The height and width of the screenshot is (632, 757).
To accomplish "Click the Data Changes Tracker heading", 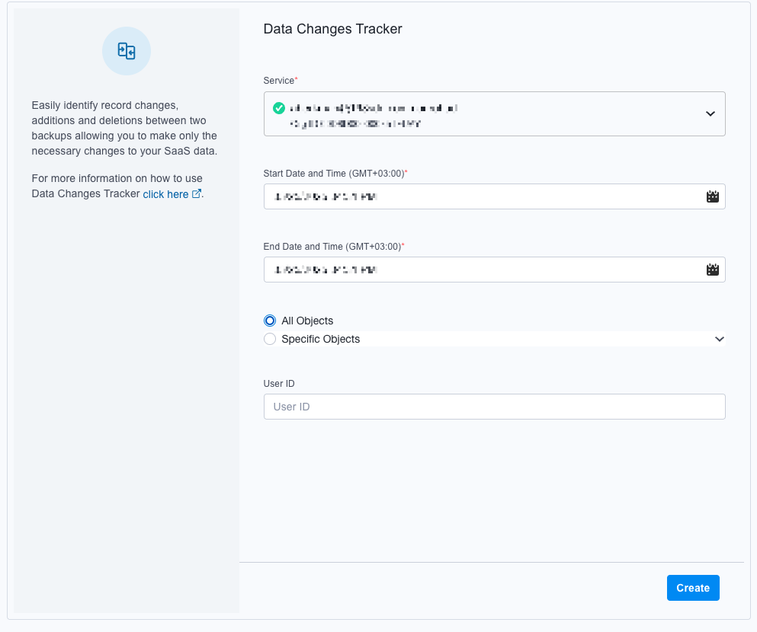I will click(332, 29).
